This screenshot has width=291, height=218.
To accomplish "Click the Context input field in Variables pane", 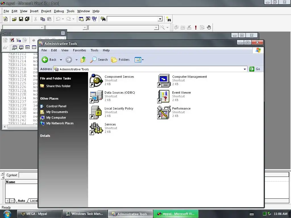I will pos(28,175).
